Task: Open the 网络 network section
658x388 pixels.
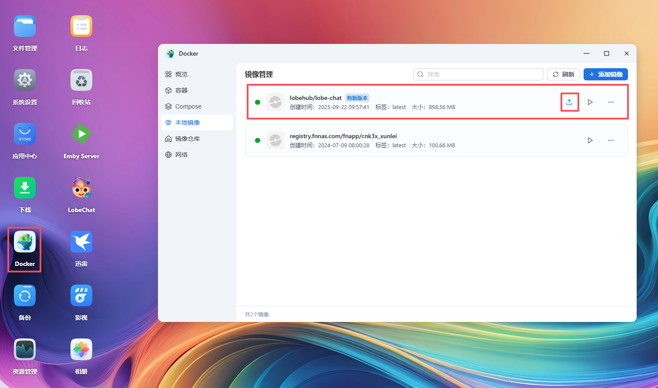Action: [197, 155]
